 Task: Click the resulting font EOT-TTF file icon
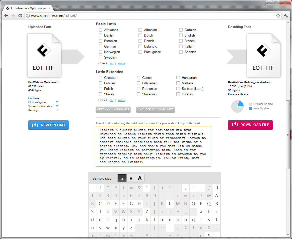[264, 56]
